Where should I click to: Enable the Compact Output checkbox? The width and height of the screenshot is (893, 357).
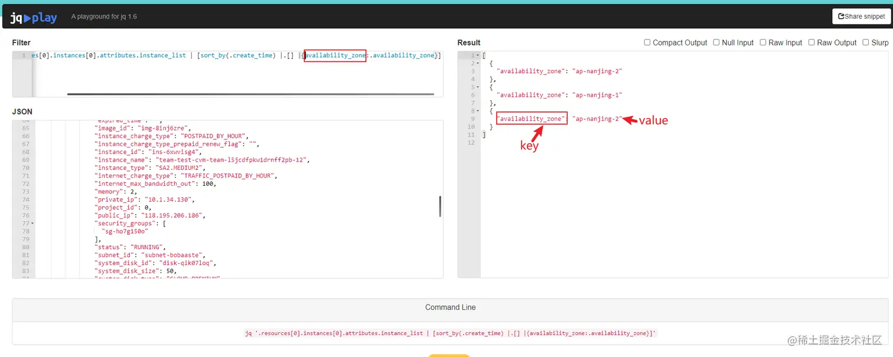[647, 42]
